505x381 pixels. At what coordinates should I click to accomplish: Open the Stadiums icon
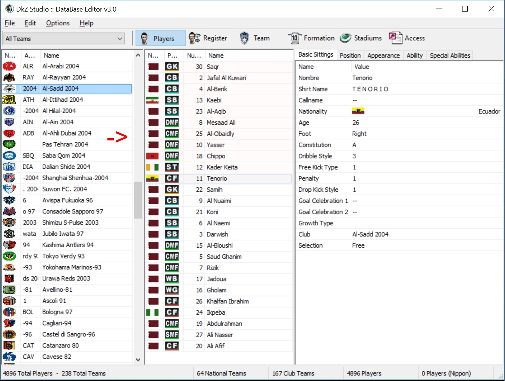(345, 38)
